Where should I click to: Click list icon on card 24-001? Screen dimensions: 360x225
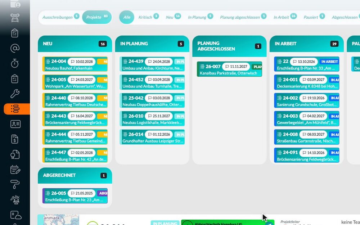(279, 80)
